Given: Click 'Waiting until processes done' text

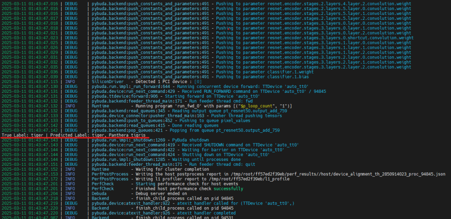Looking at the screenshot, I should [x=207, y=160].
